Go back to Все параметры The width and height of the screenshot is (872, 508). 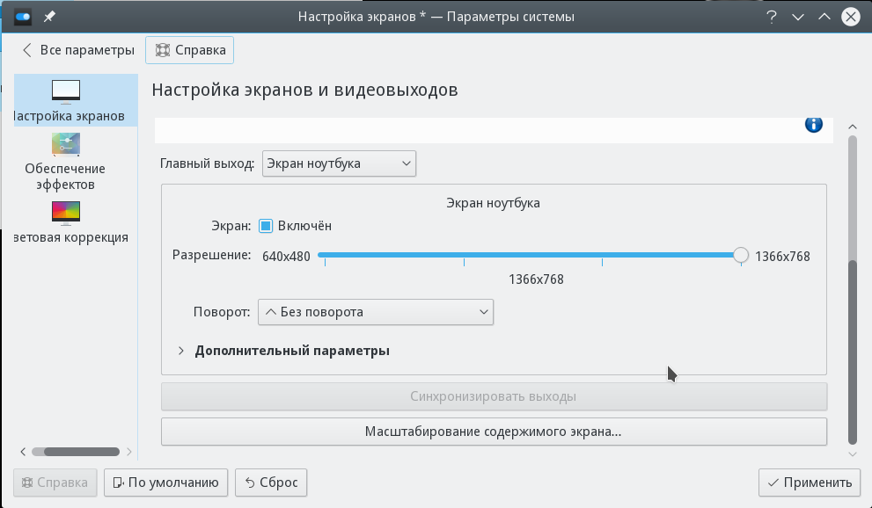point(77,50)
